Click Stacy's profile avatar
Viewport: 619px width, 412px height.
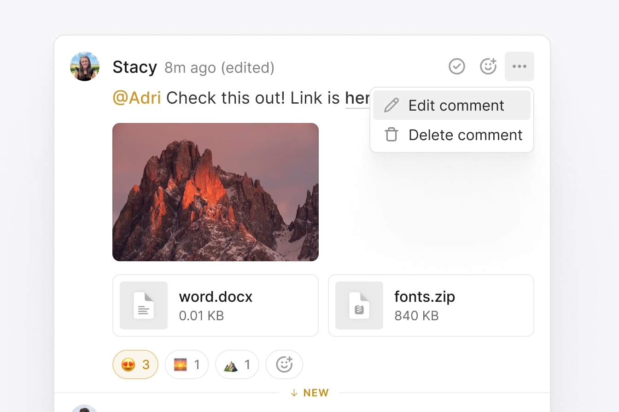(85, 66)
